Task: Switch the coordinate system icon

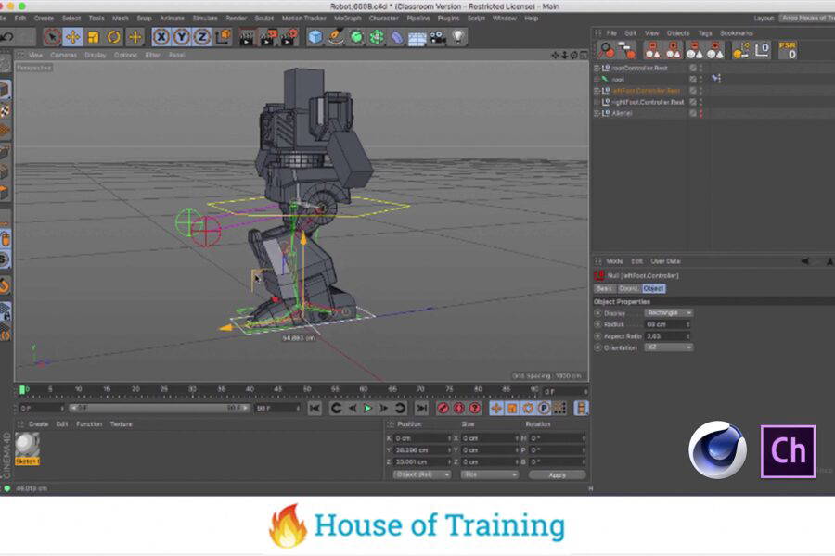Action: (223, 37)
